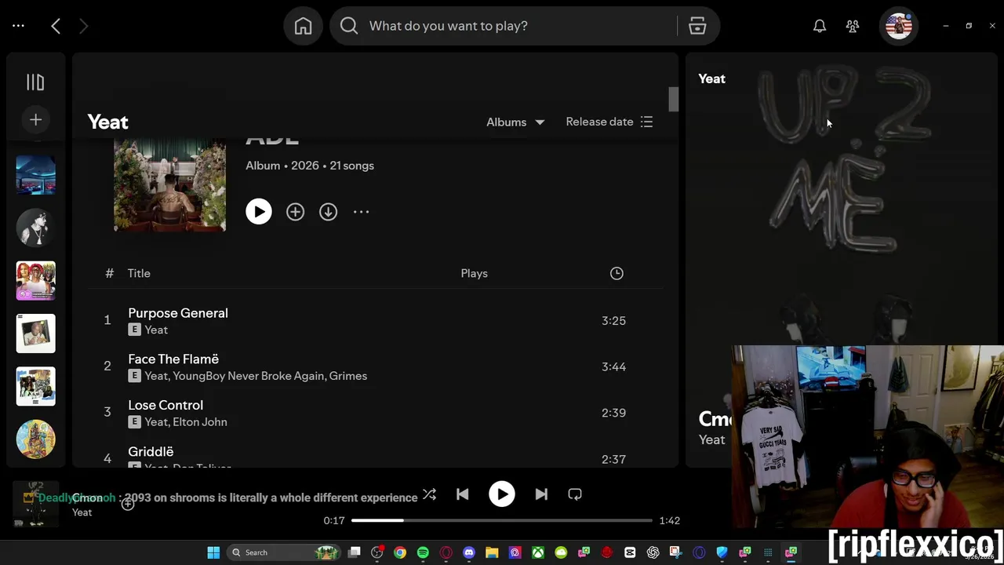
Task: Open the now-playing cover in player bar
Action: [x=36, y=504]
